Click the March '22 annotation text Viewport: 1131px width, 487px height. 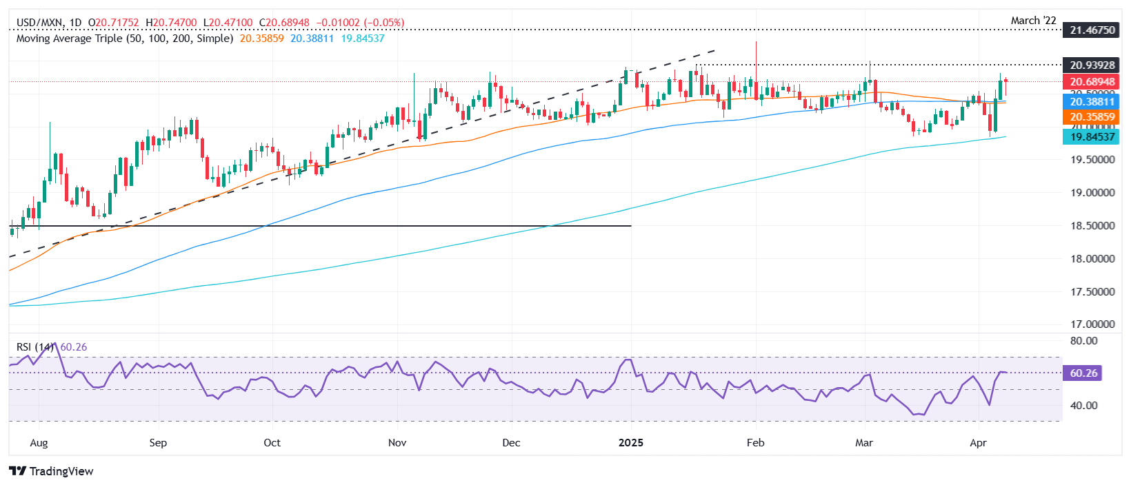coord(1033,21)
